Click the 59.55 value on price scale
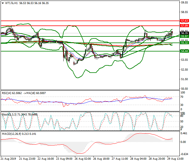Screen dimensions: 191x162 click(x=184, y=3)
